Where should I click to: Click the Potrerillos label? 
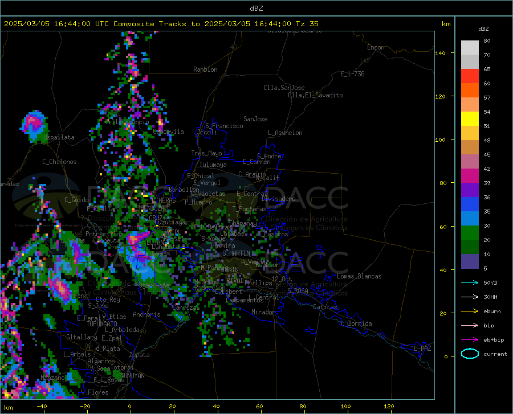[104, 234]
